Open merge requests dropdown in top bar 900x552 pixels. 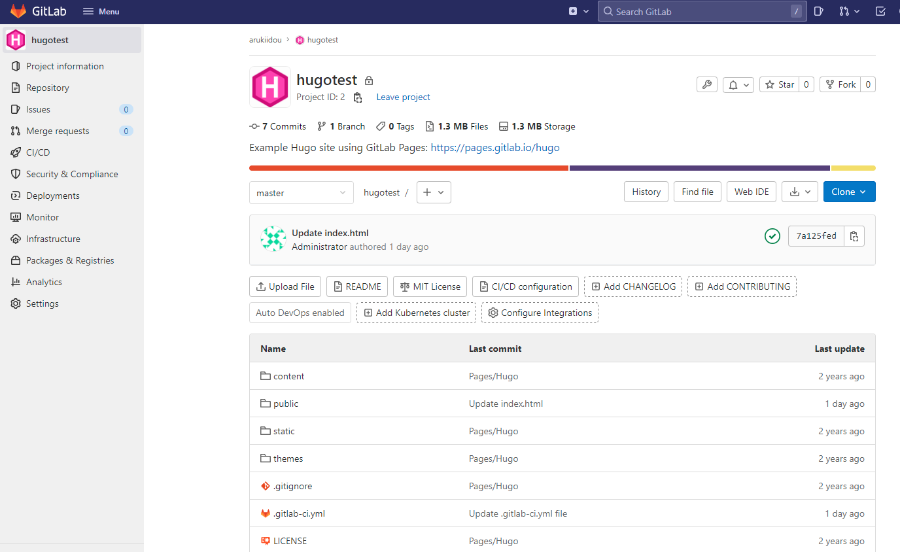[x=850, y=11]
